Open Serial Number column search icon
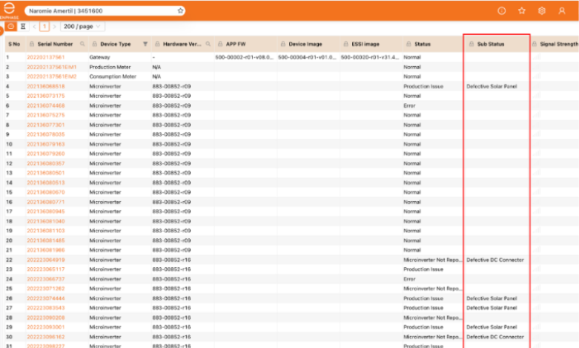This screenshot has width=579, height=348. (82, 44)
